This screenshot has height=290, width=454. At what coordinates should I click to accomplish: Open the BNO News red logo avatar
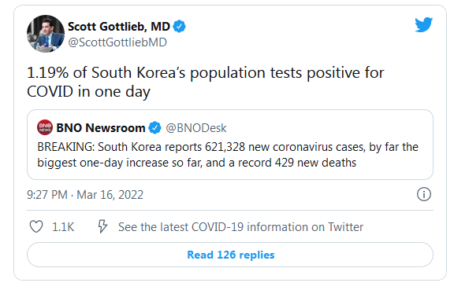[x=45, y=127]
